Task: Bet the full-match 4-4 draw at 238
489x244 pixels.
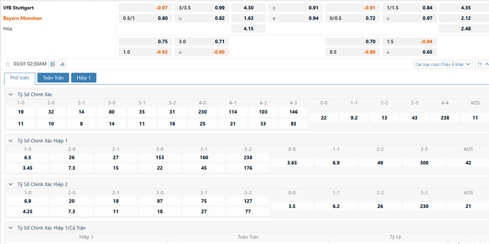Action: pos(445,118)
